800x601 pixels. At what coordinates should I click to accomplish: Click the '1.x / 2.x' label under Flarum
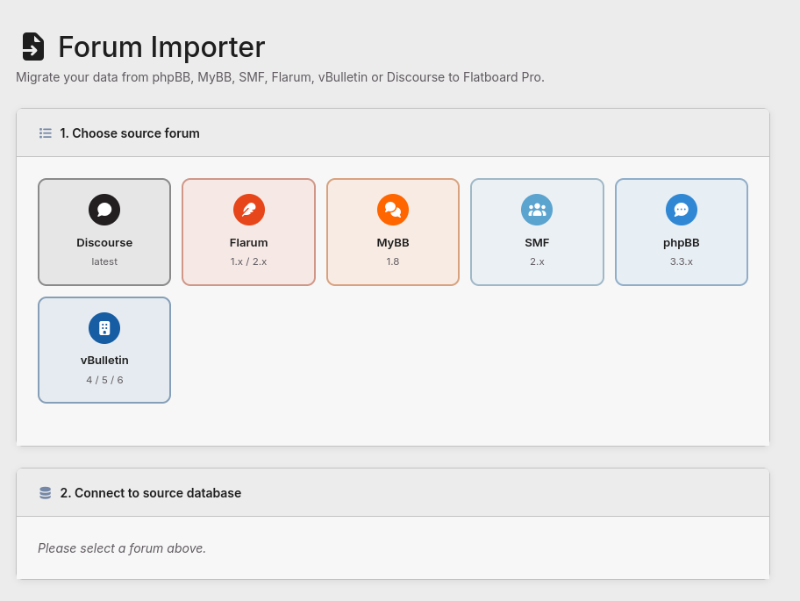click(248, 261)
